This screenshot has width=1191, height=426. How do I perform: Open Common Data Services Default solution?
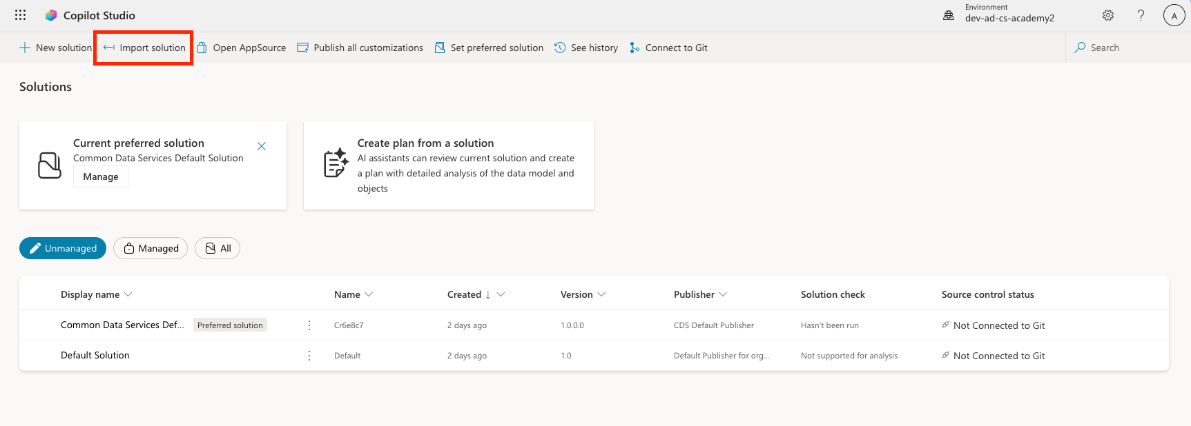pyautogui.click(x=122, y=325)
